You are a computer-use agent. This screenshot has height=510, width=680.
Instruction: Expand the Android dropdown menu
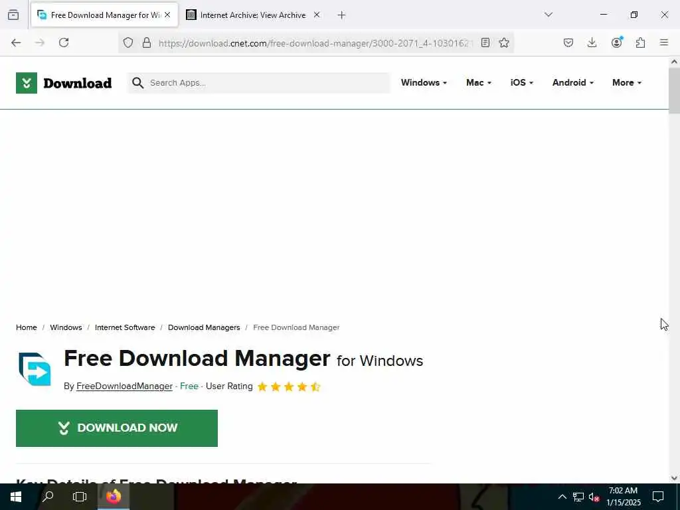(573, 83)
